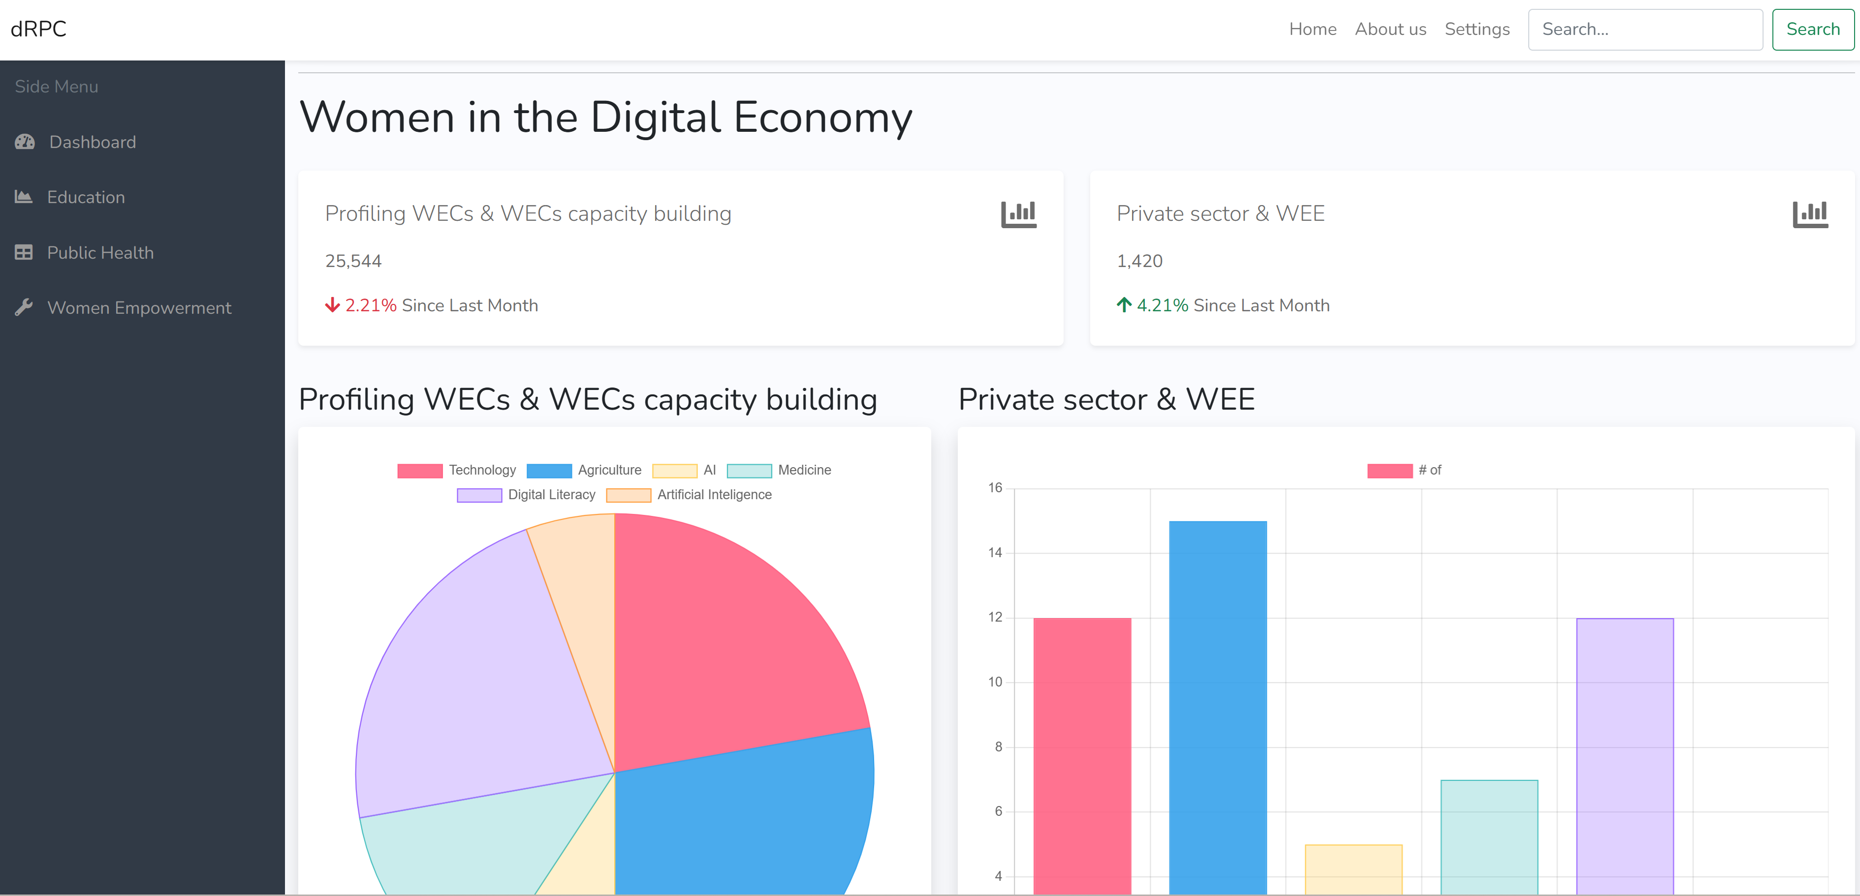Hide the Digital Literacy legend item
This screenshot has height=896, width=1860.
[526, 495]
